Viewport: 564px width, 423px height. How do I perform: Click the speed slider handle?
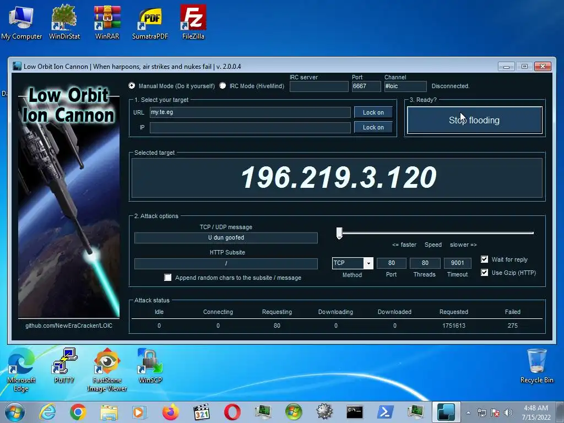click(x=339, y=233)
